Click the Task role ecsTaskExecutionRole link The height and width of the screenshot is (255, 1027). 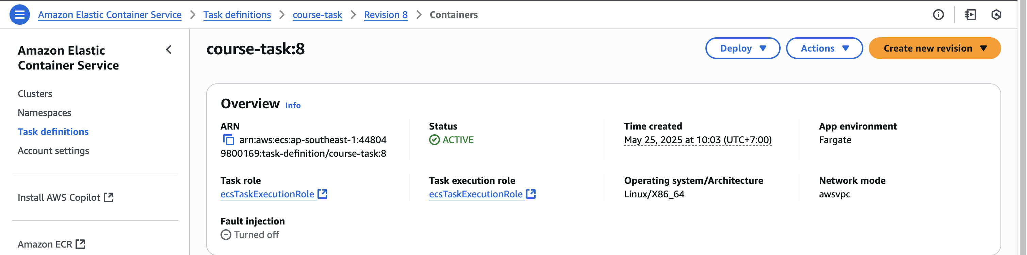[267, 194]
